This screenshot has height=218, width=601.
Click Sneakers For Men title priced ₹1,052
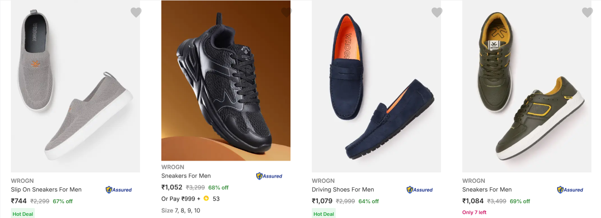(x=186, y=176)
